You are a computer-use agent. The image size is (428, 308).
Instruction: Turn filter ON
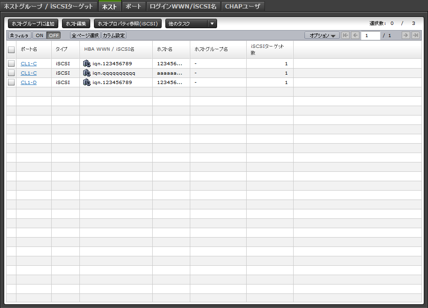pyautogui.click(x=39, y=36)
